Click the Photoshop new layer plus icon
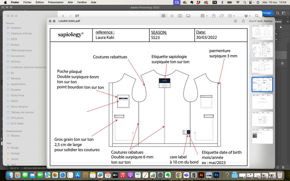This screenshot has height=181, width=290. tap(278, 167)
